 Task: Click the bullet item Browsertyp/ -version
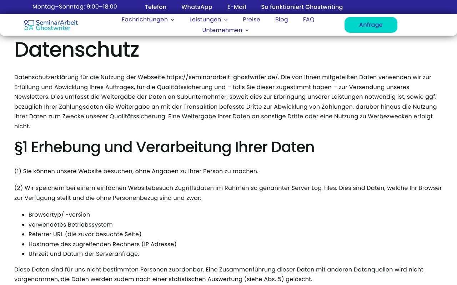[59, 214]
